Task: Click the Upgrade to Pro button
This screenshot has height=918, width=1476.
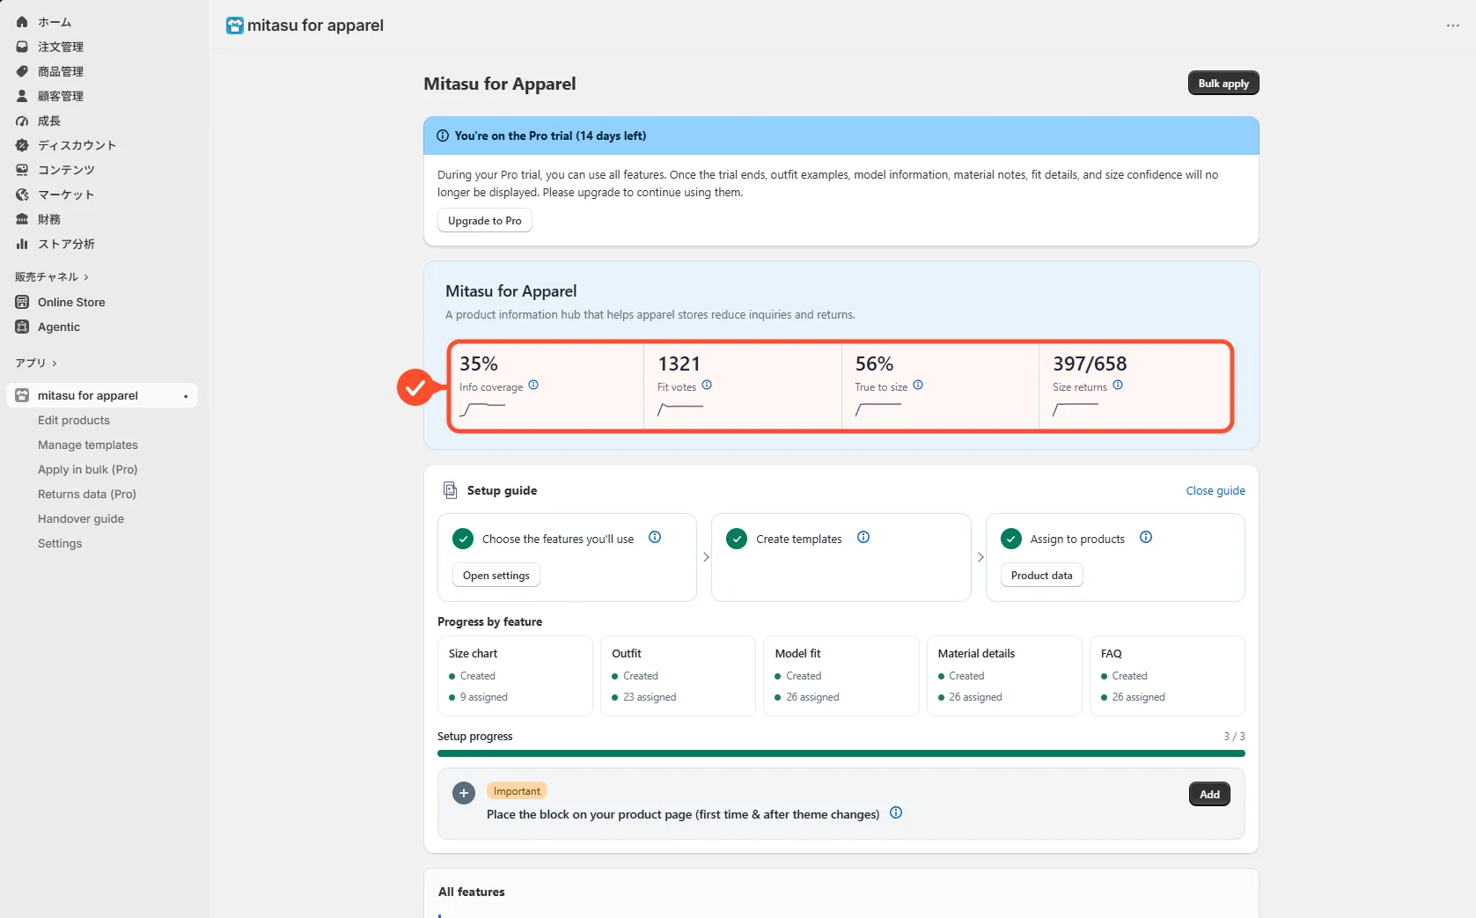Action: (485, 221)
